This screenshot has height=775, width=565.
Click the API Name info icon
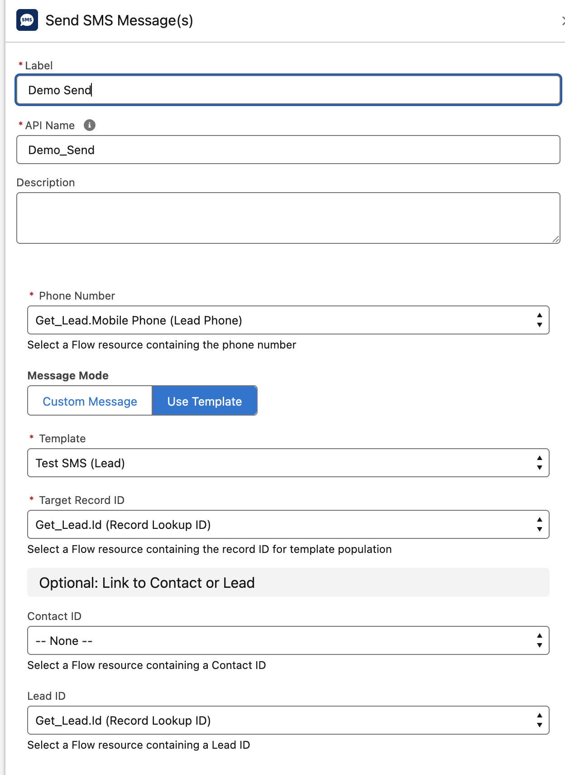click(90, 125)
